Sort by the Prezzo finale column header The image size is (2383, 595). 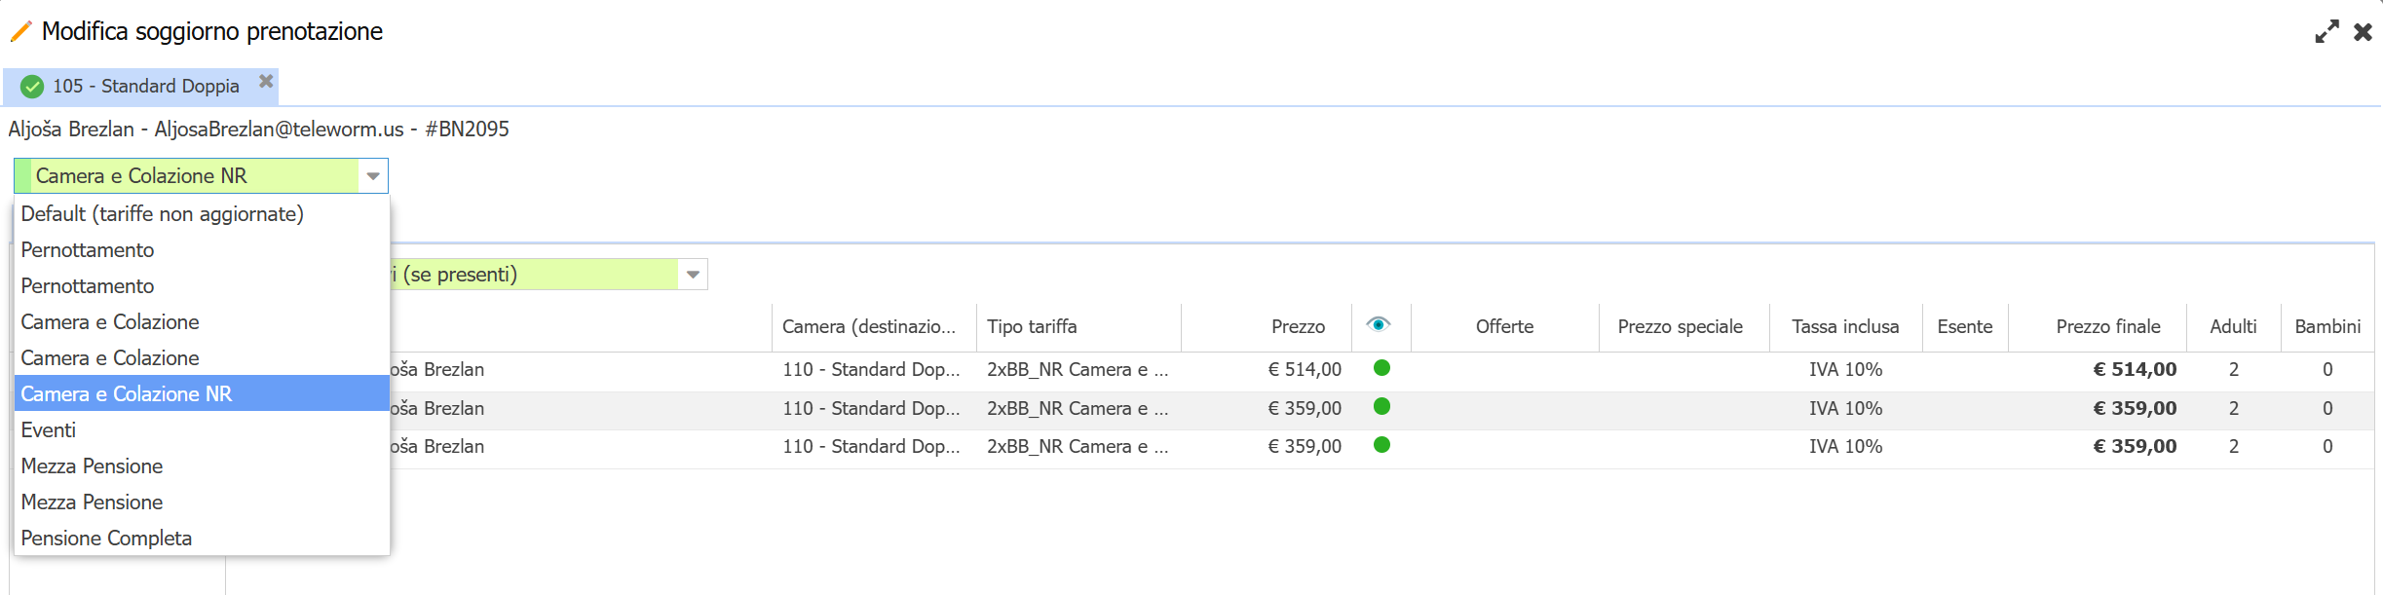2107,327
